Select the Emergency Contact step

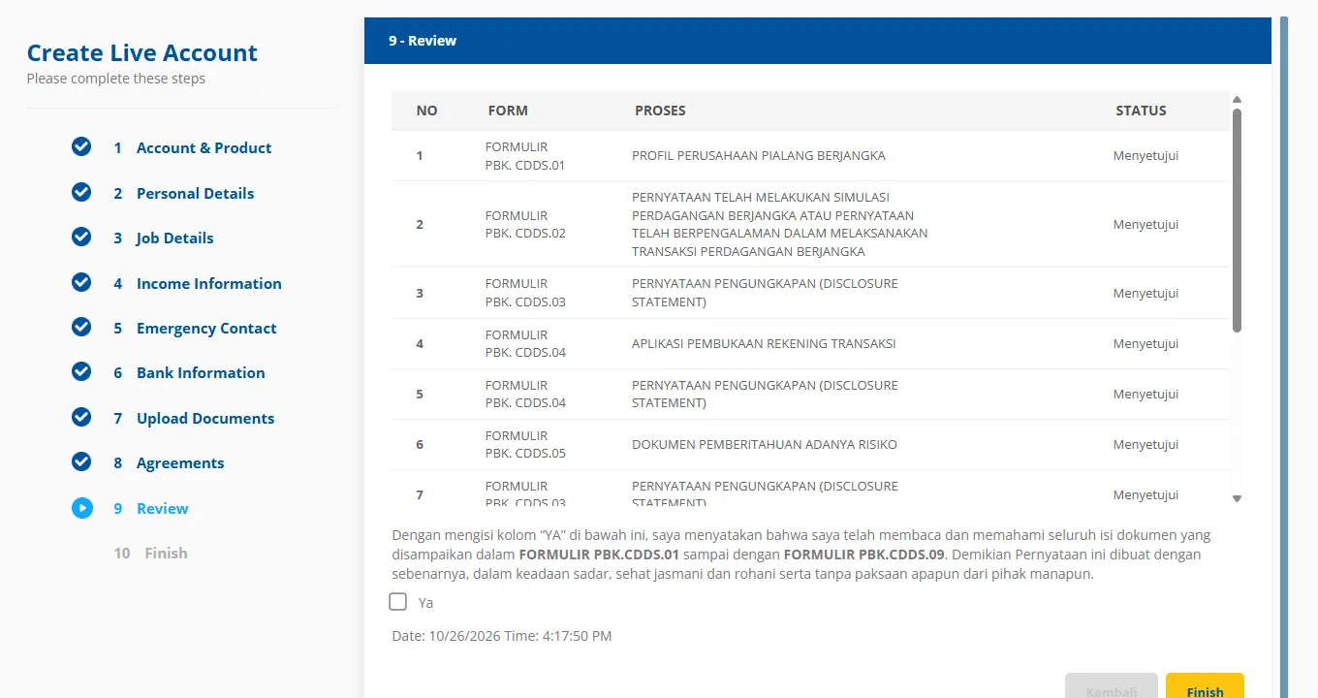[x=206, y=328]
